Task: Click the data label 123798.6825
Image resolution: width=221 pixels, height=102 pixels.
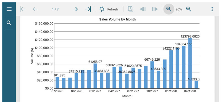Action: pyautogui.click(x=190, y=36)
